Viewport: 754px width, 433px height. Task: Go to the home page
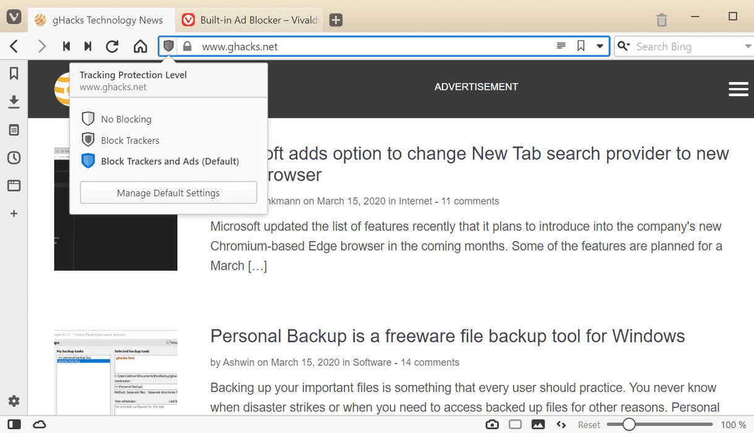(140, 46)
